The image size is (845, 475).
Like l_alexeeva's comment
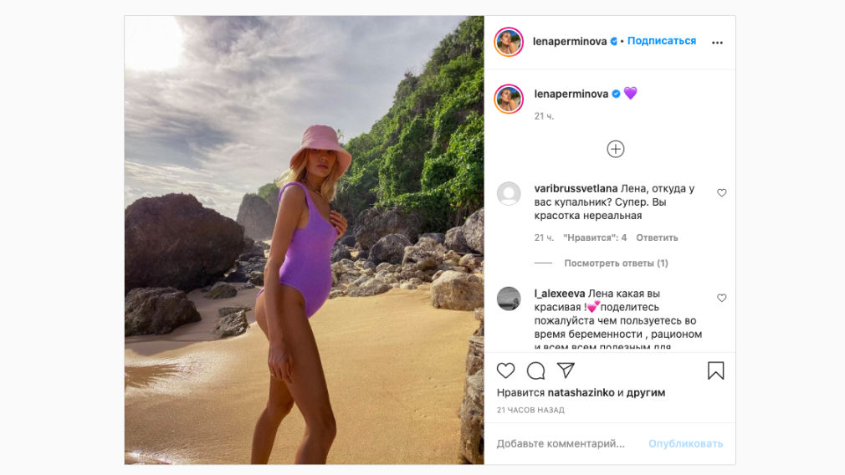point(722,299)
